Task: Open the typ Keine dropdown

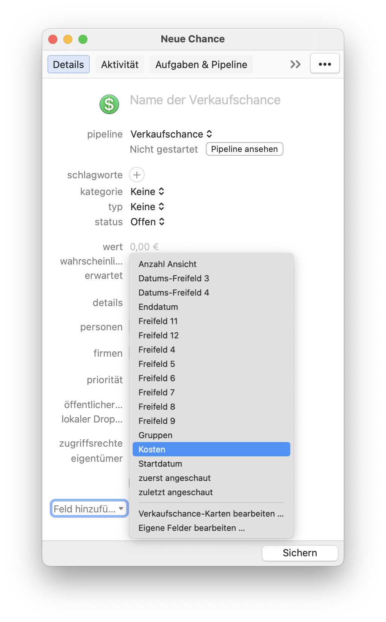Action: (147, 207)
